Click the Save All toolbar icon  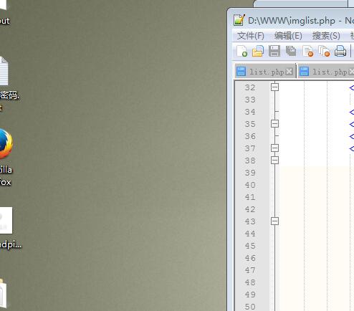click(x=291, y=51)
